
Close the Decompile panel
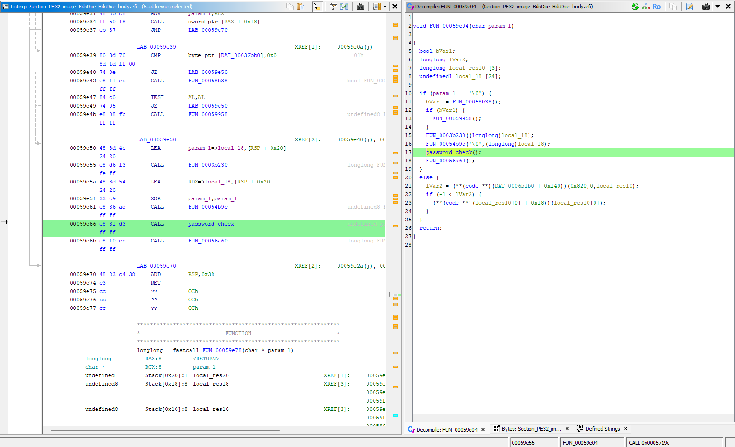point(728,7)
